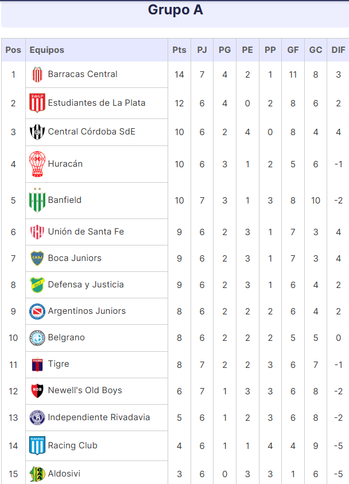Click the Defensa y Justicia crest
This screenshot has width=349, height=484.
tap(37, 285)
